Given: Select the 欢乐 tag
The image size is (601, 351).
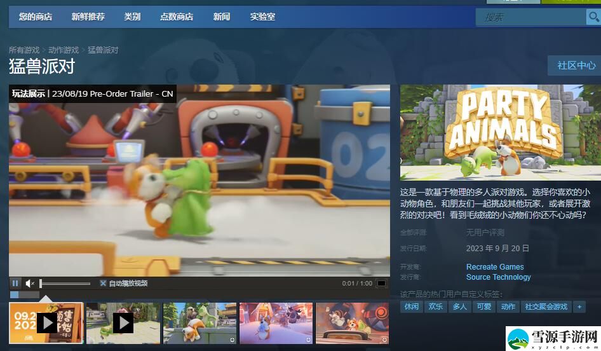Looking at the screenshot, I should (435, 306).
